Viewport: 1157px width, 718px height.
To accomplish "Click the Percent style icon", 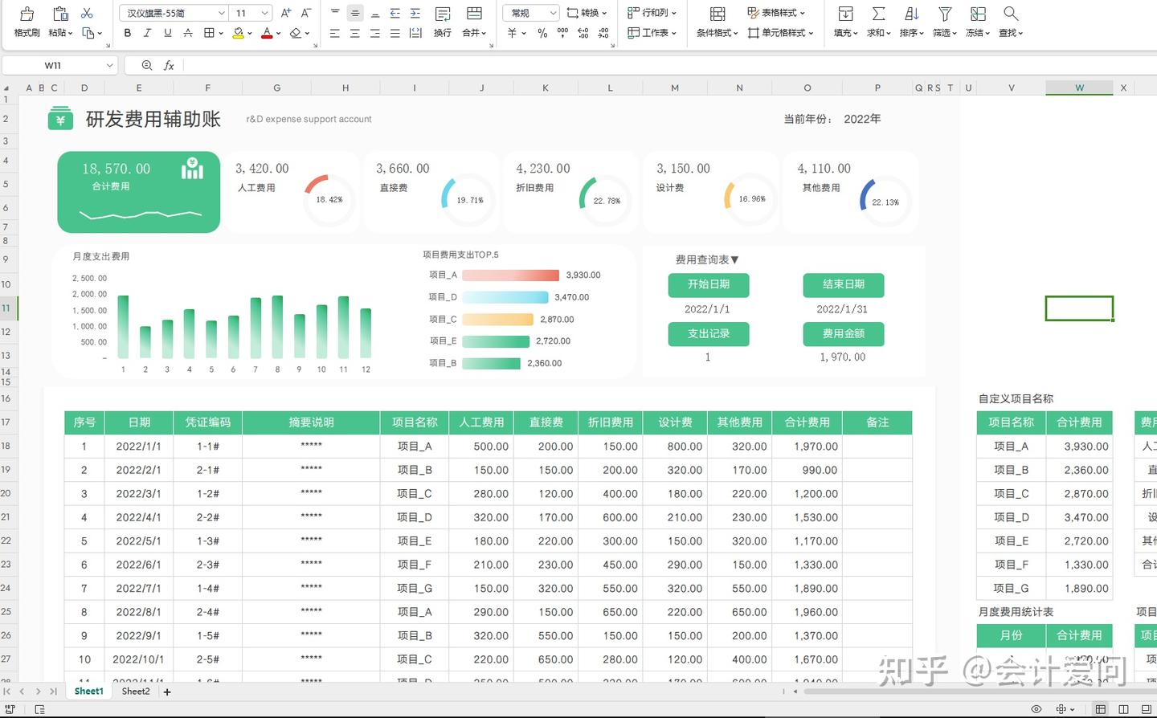I will pyautogui.click(x=542, y=33).
